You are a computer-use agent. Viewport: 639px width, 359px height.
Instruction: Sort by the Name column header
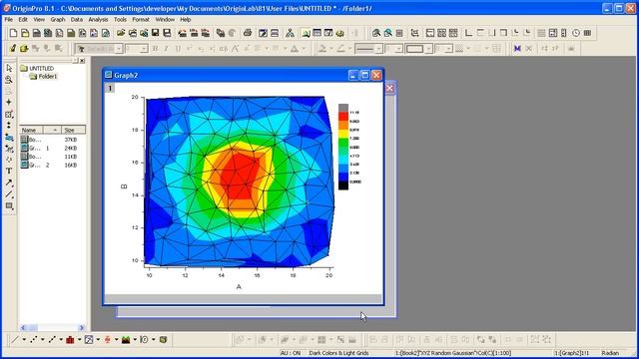coord(31,130)
